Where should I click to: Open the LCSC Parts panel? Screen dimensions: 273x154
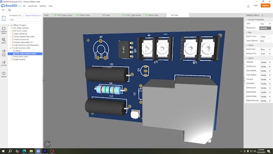pyautogui.click(x=4, y=53)
